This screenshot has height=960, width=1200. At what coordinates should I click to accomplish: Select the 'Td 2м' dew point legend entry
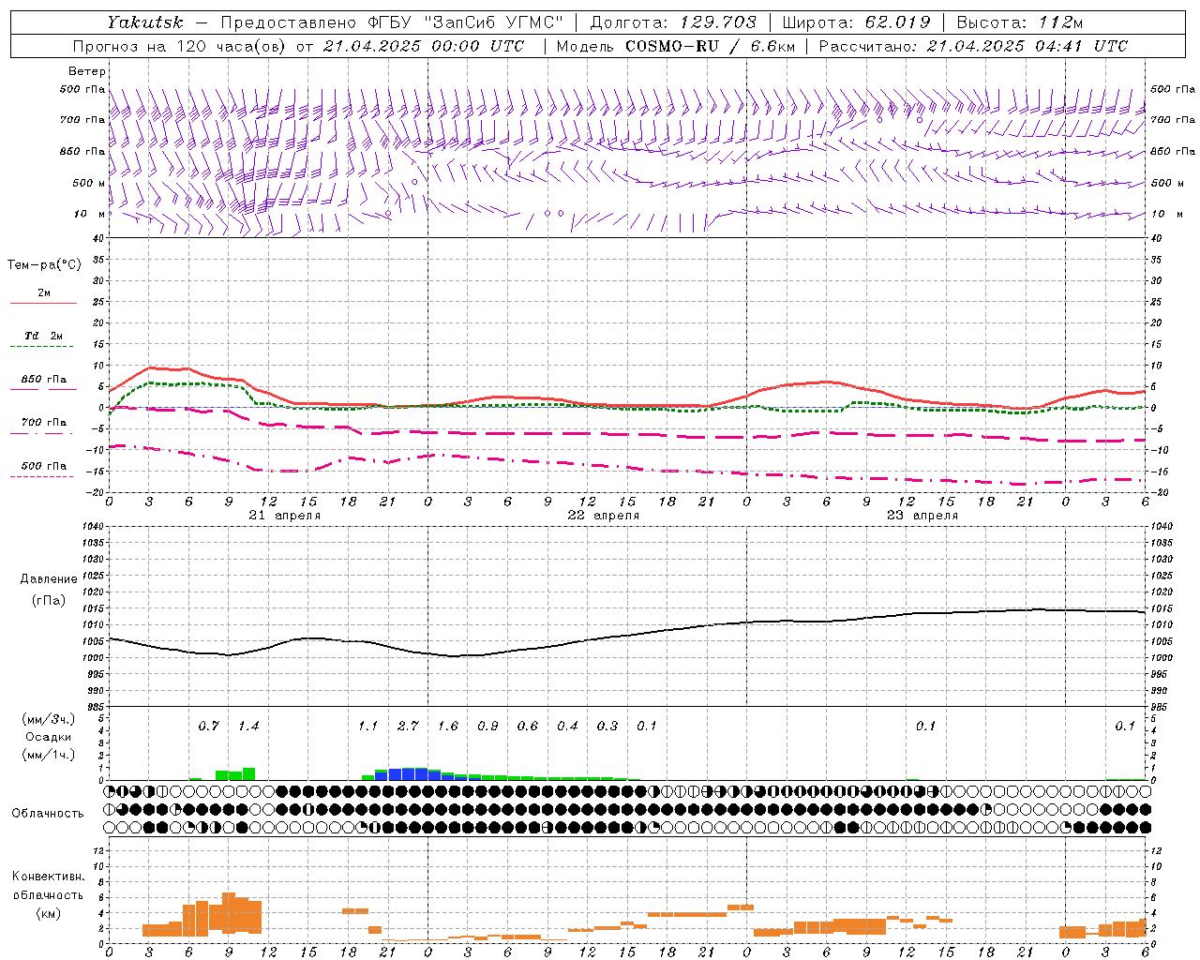coord(44,336)
